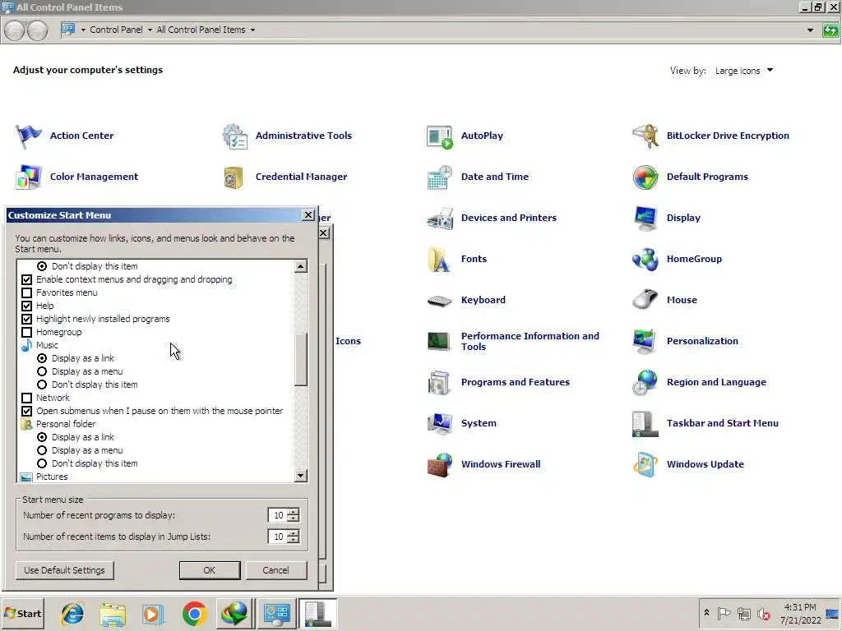Select Music Don't display this item
Viewport: 842px width, 631px height.
[42, 385]
